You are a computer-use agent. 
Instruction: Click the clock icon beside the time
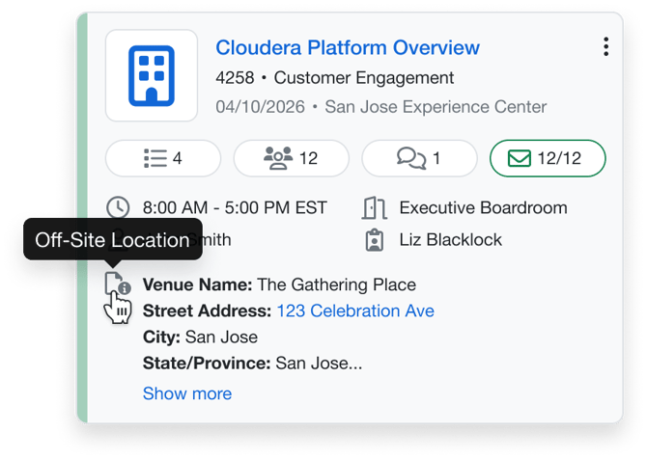click(x=117, y=207)
